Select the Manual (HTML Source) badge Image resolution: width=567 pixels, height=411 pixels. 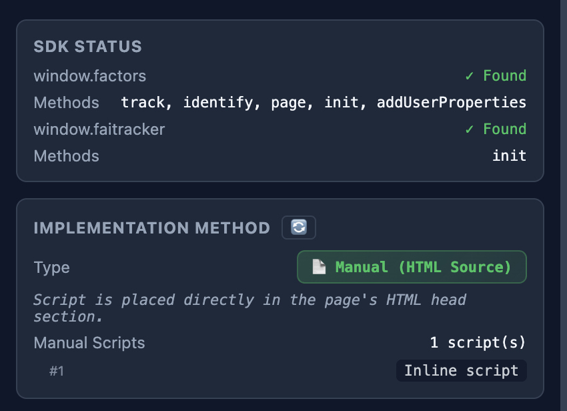[412, 267]
